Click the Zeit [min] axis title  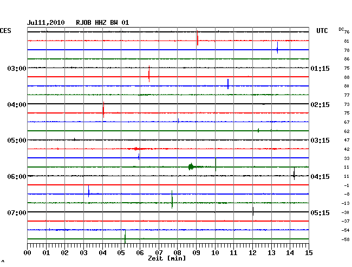pos(167,258)
